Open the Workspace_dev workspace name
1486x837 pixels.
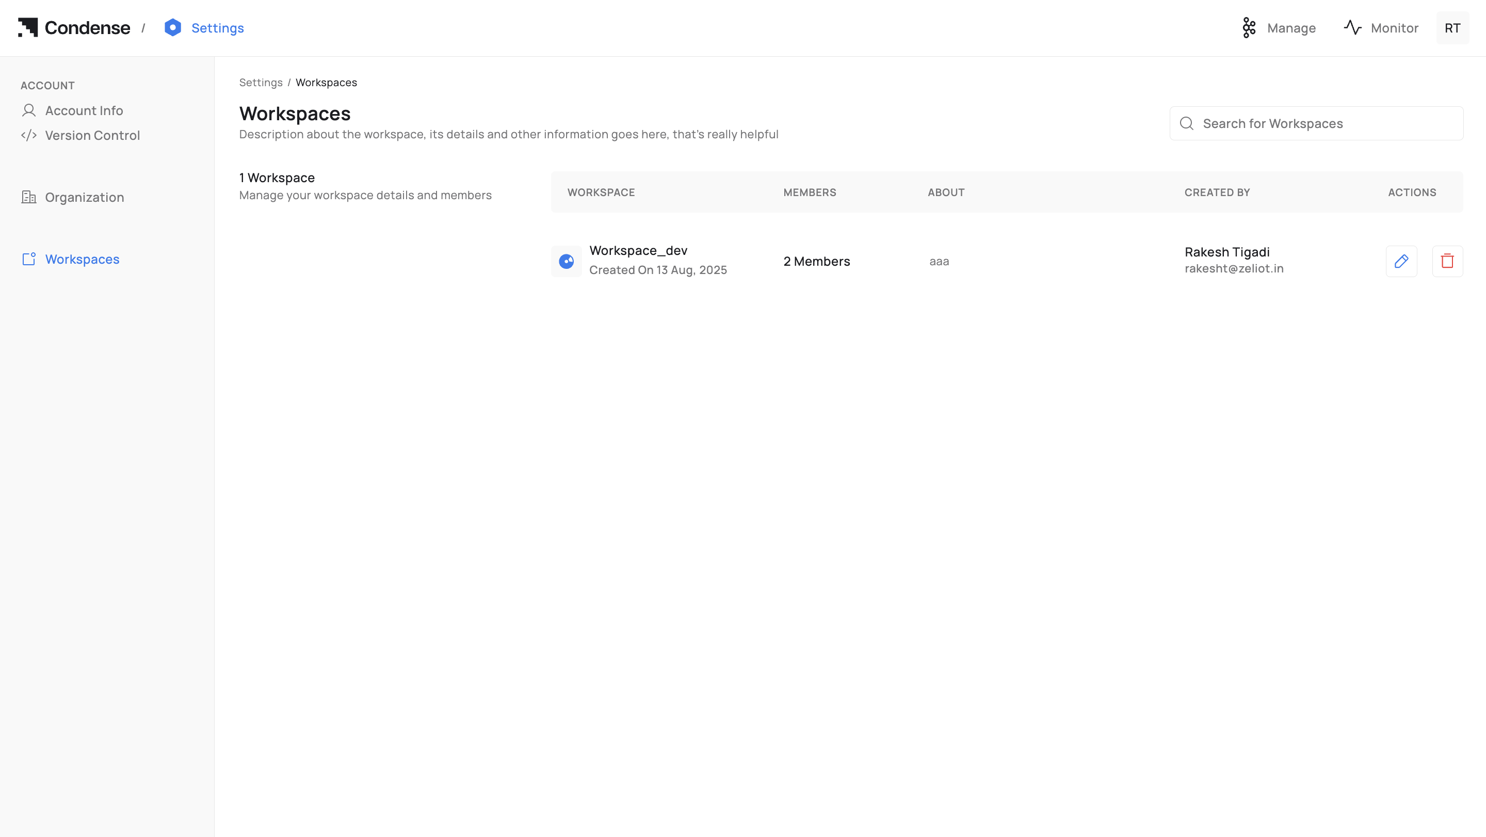[638, 250]
